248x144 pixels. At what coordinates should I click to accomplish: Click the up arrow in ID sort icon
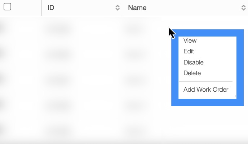pyautogui.click(x=118, y=6)
